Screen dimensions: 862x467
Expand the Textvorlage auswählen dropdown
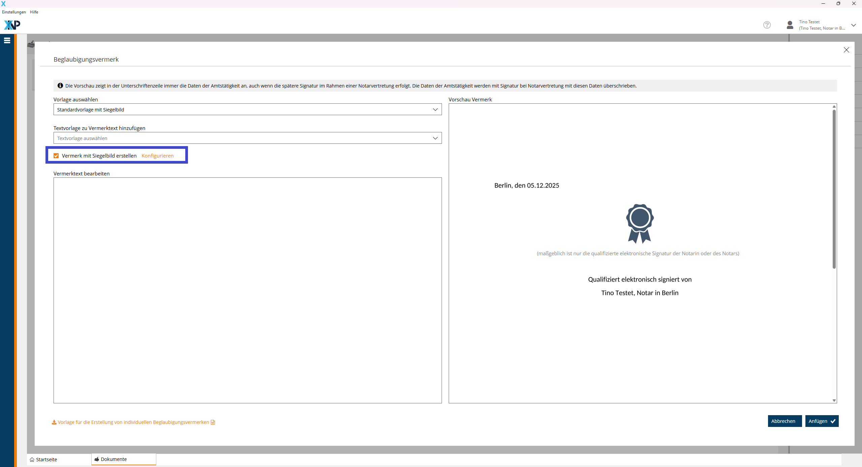point(247,138)
